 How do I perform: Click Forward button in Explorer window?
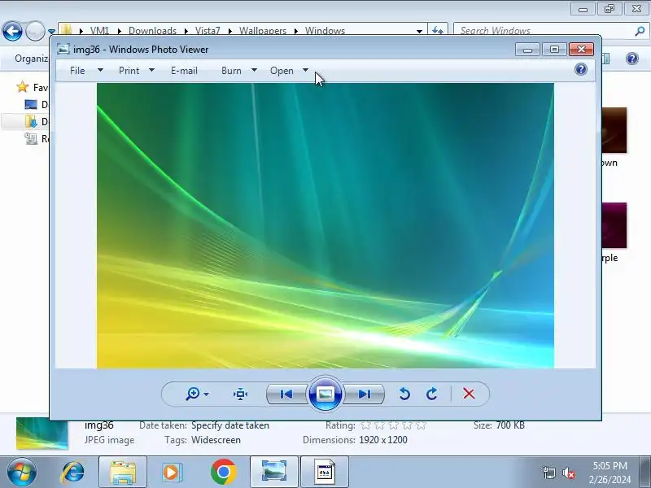click(x=35, y=31)
